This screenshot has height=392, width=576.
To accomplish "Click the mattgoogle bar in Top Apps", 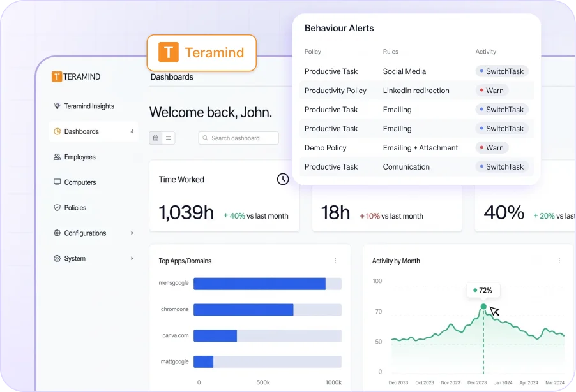I will pos(203,361).
